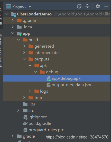The width and height of the screenshot is (111, 142).
Task: Click the debug folder icon
Action: 42,72
